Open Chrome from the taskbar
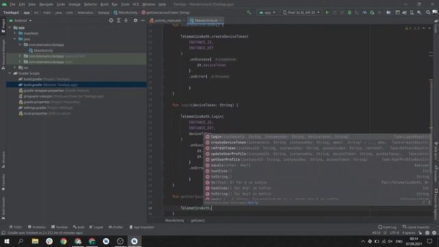 coord(64,241)
